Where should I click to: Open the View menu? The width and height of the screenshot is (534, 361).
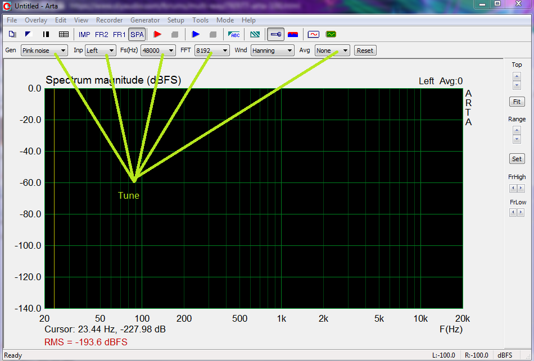81,20
